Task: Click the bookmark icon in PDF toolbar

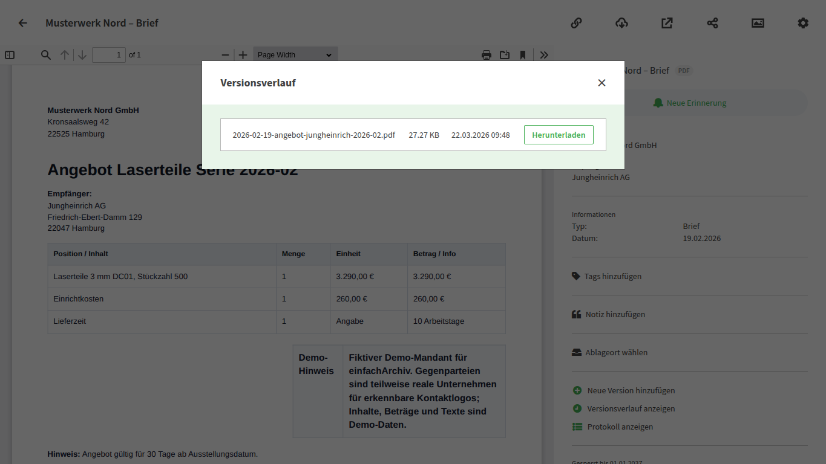Action: pos(523,55)
